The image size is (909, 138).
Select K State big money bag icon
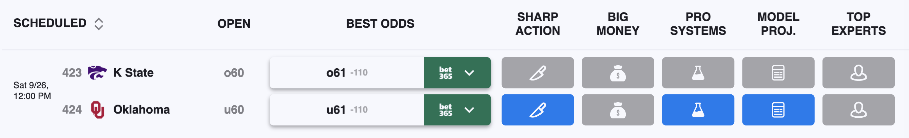(x=618, y=73)
